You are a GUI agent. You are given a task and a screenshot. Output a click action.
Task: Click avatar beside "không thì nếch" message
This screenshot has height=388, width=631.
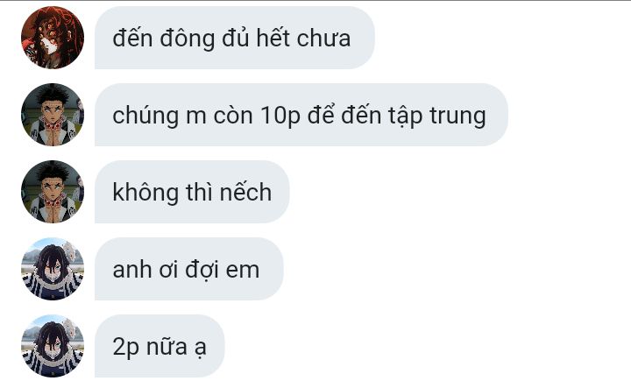(53, 192)
